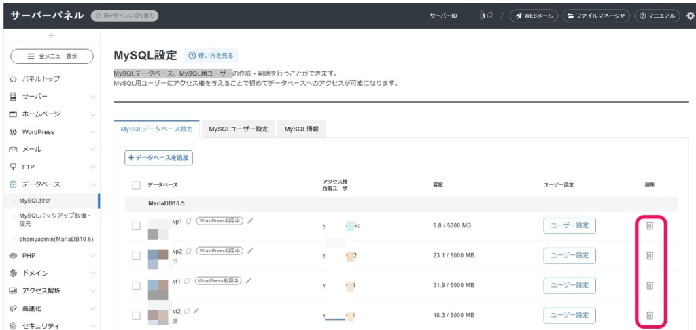The width and height of the screenshot is (696, 330).
Task: Collapse the データベース menu chevron
Action: [x=92, y=184]
